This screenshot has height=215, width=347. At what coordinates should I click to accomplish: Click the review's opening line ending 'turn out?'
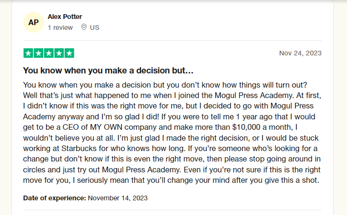click(165, 85)
